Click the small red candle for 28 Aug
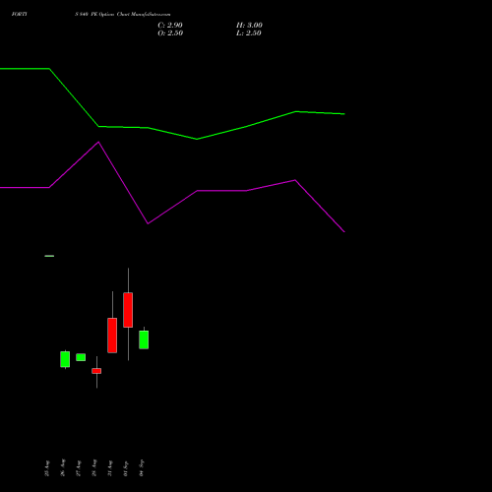The width and height of the screenshot is (492, 492). point(96,371)
